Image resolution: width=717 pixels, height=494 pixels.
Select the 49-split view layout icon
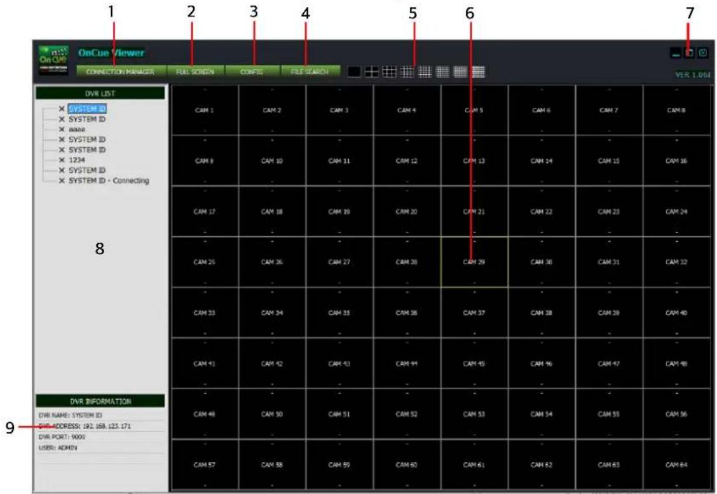pyautogui.click(x=460, y=72)
